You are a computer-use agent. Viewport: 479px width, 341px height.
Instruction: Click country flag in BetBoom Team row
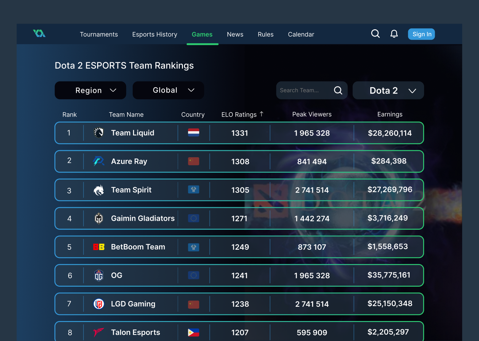pyautogui.click(x=194, y=247)
